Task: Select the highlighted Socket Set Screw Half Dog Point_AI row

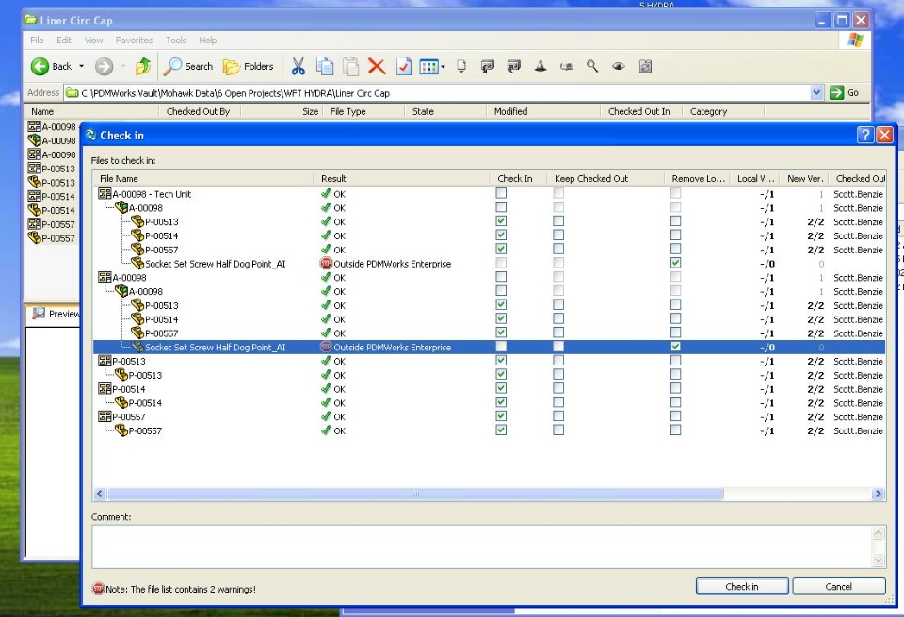Action: pyautogui.click(x=489, y=348)
